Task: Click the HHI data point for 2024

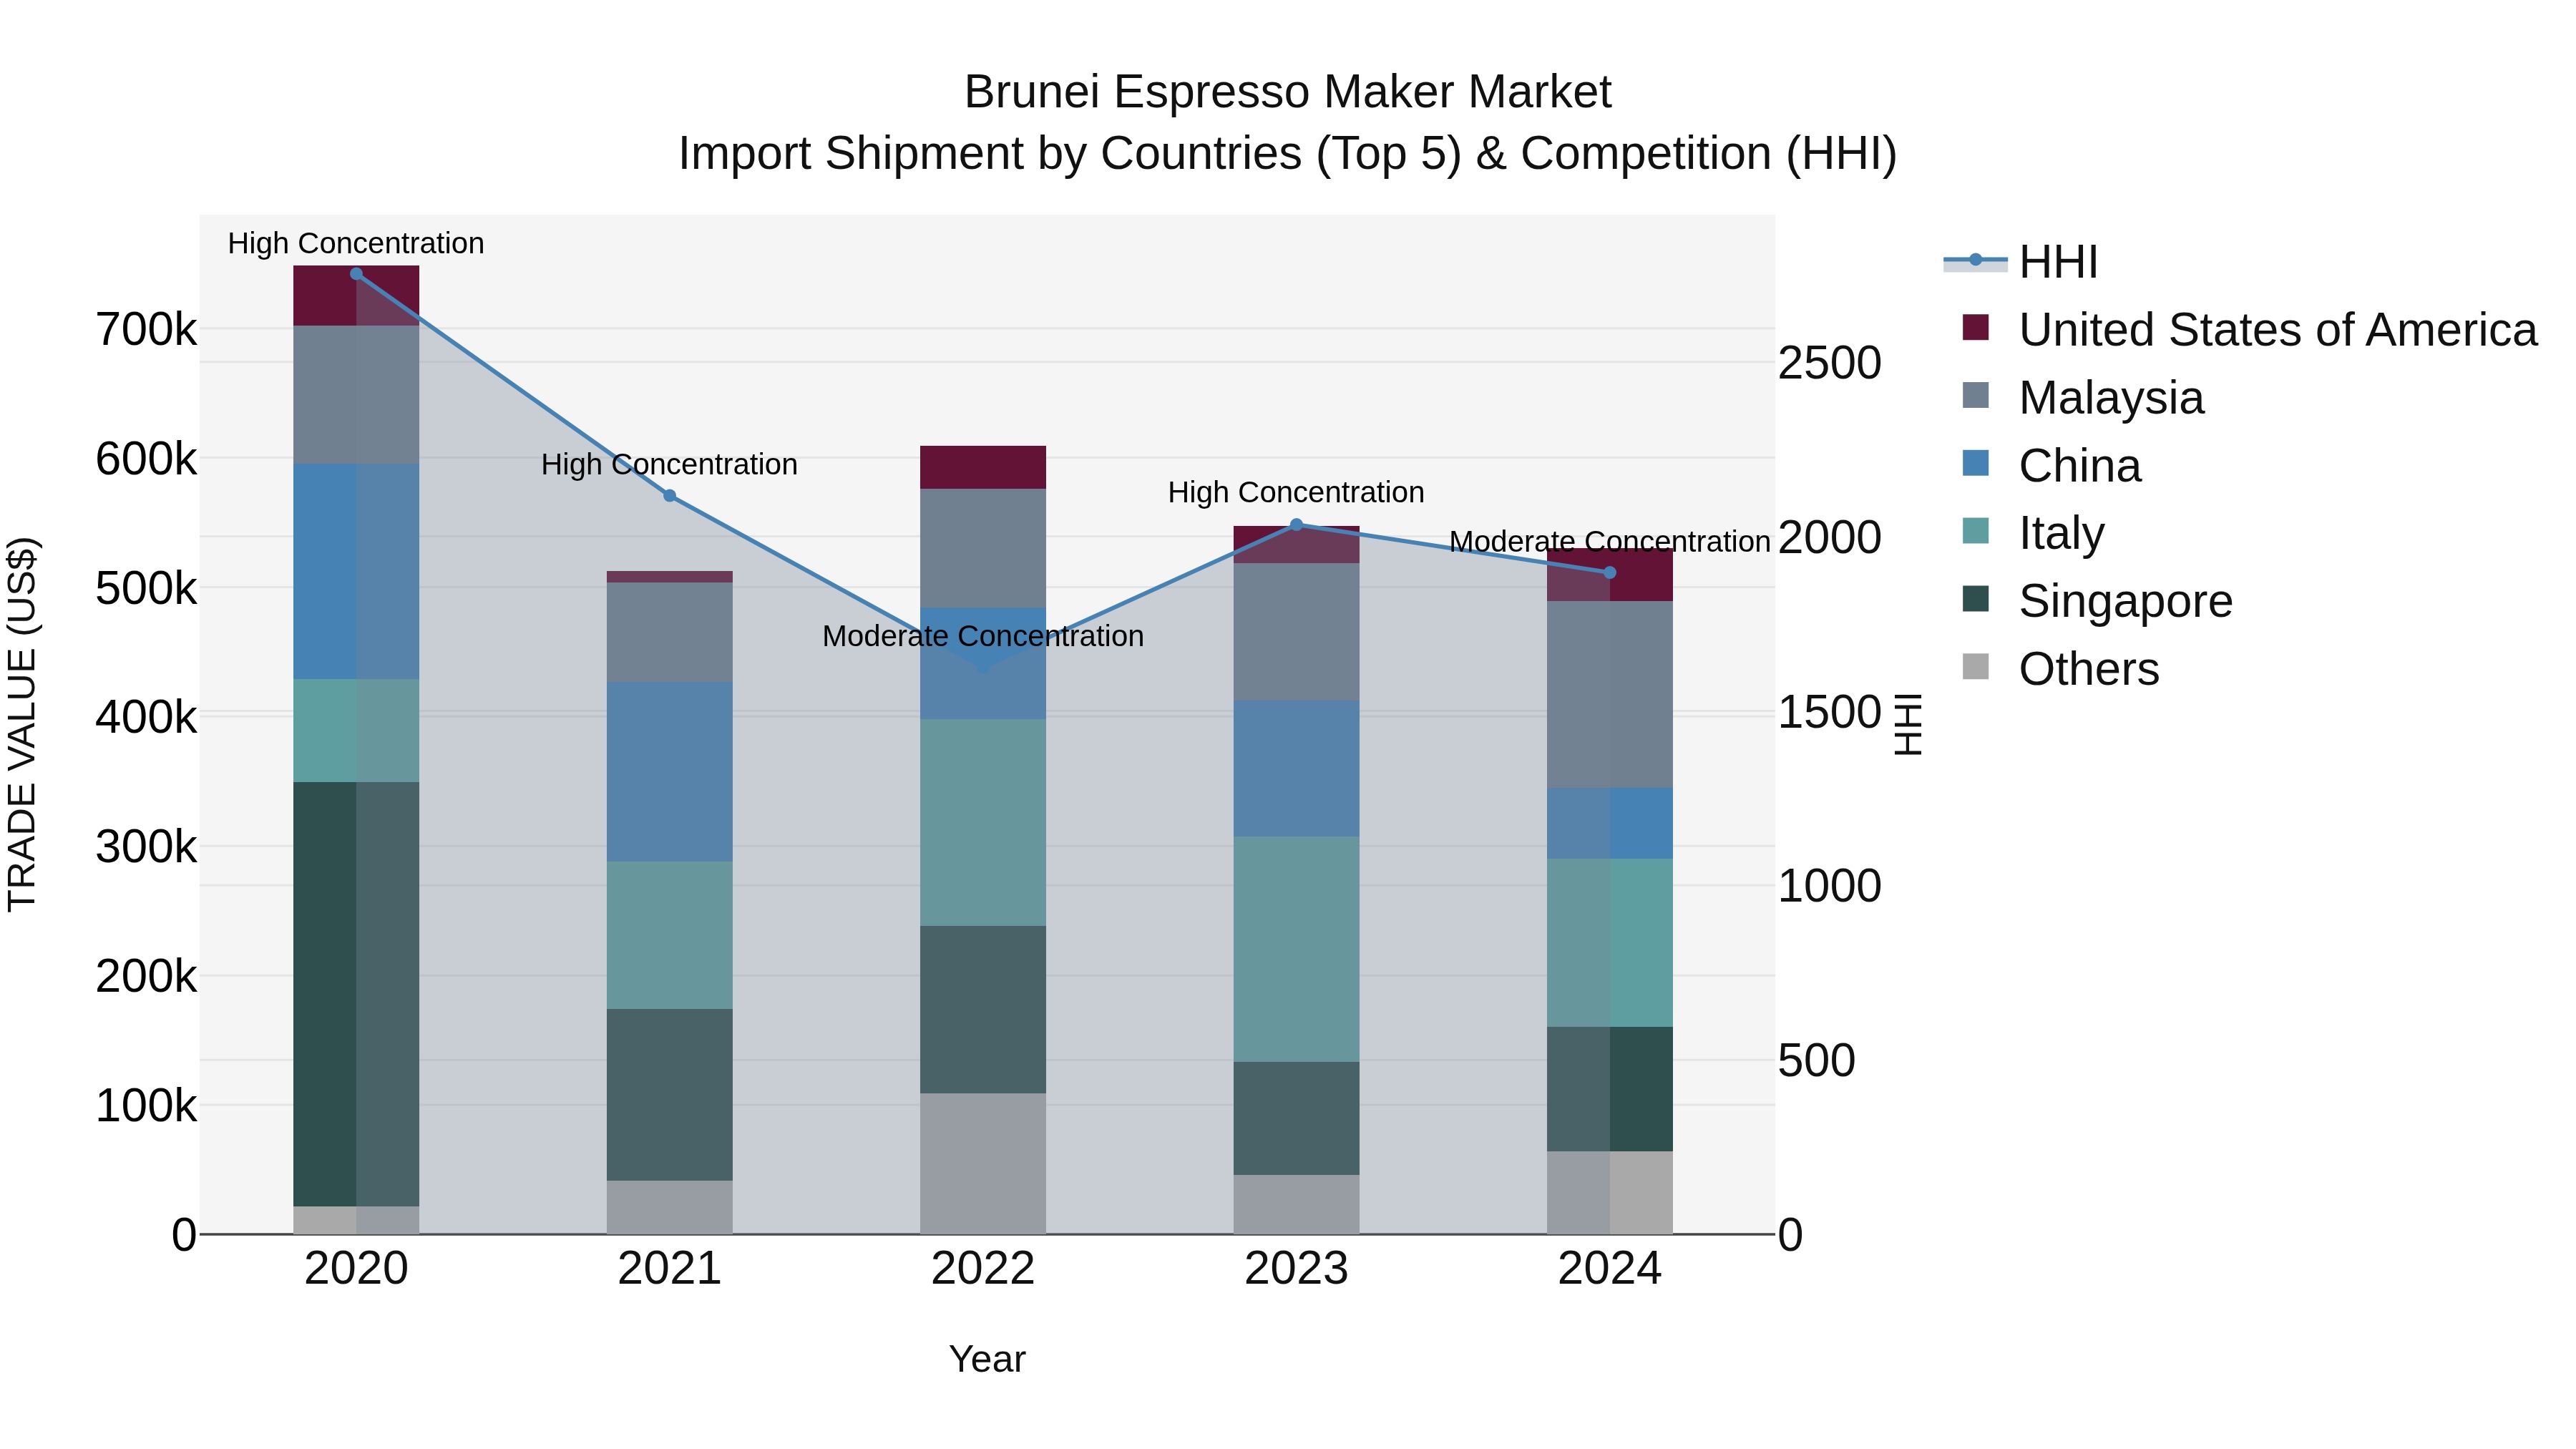Action: 1610,572
